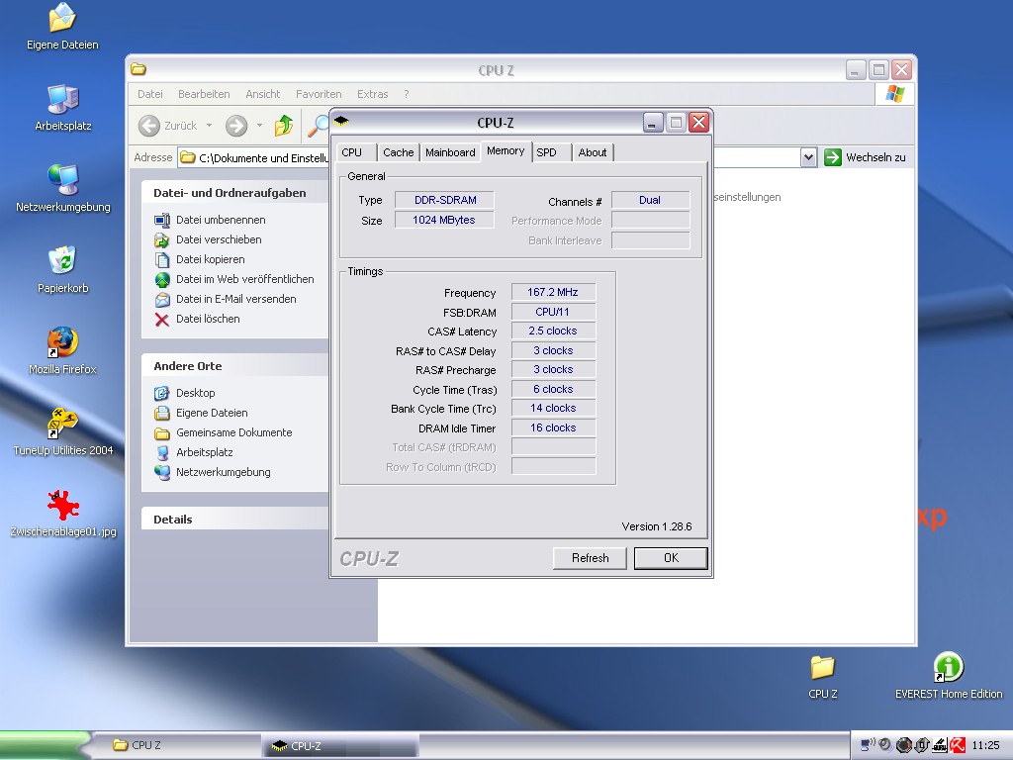Click the folder icon in Explorer title bar

(138, 69)
